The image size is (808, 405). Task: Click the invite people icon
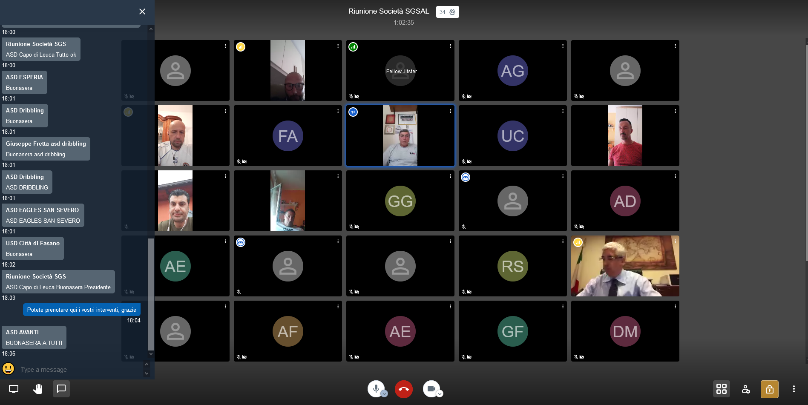click(745, 389)
